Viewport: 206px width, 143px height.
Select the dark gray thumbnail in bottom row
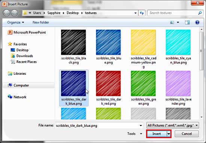[178, 114]
